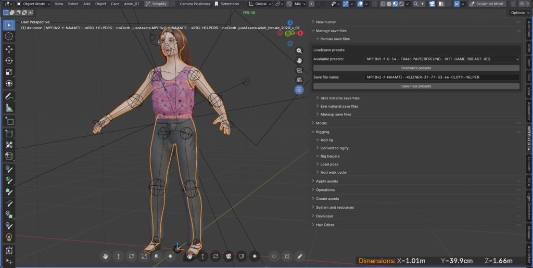Click the Save file name text field
This screenshot has width=533, height=268.
click(442, 77)
